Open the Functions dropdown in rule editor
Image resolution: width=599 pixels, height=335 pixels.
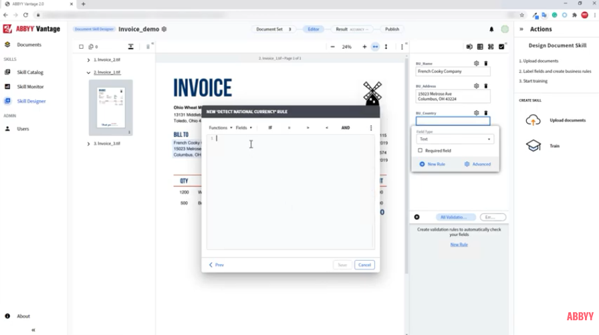click(221, 128)
